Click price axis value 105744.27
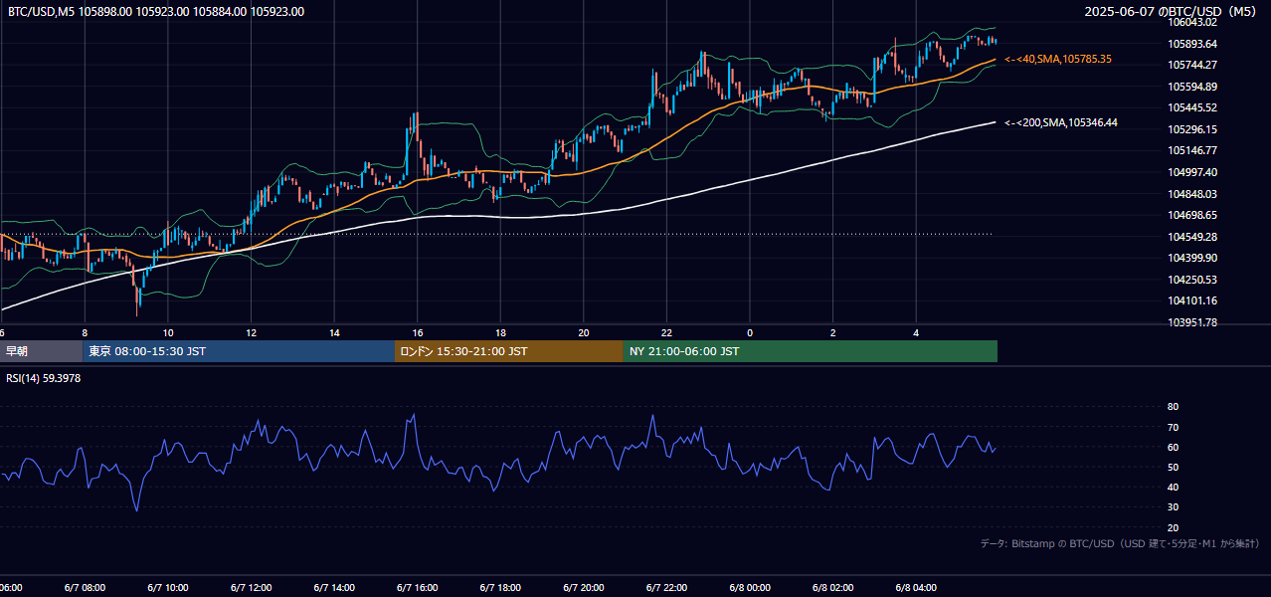Screen dimensions: 1271x597 tap(1193, 65)
